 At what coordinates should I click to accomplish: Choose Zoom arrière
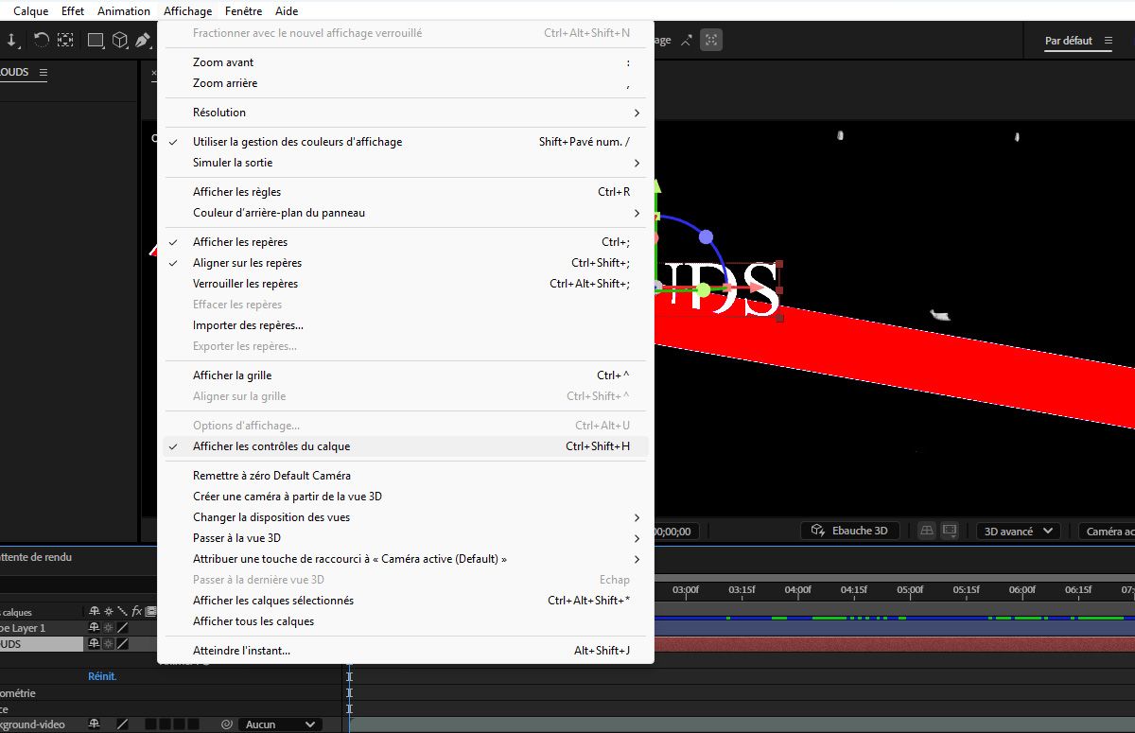tap(406, 83)
